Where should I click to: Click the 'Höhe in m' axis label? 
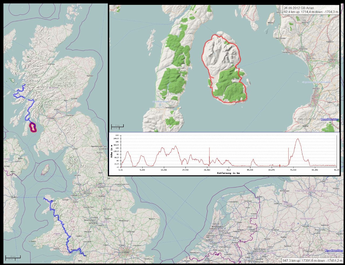pyautogui.click(x=112, y=152)
